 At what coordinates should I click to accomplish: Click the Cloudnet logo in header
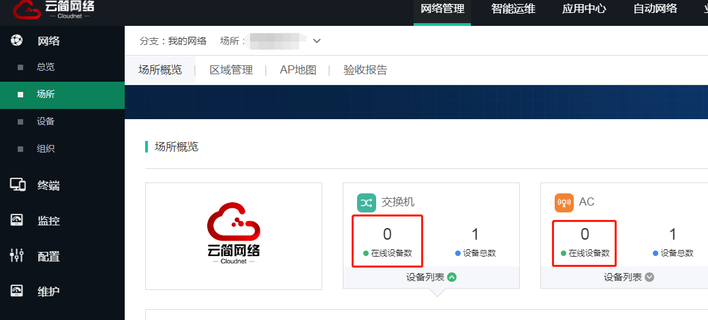[54, 10]
